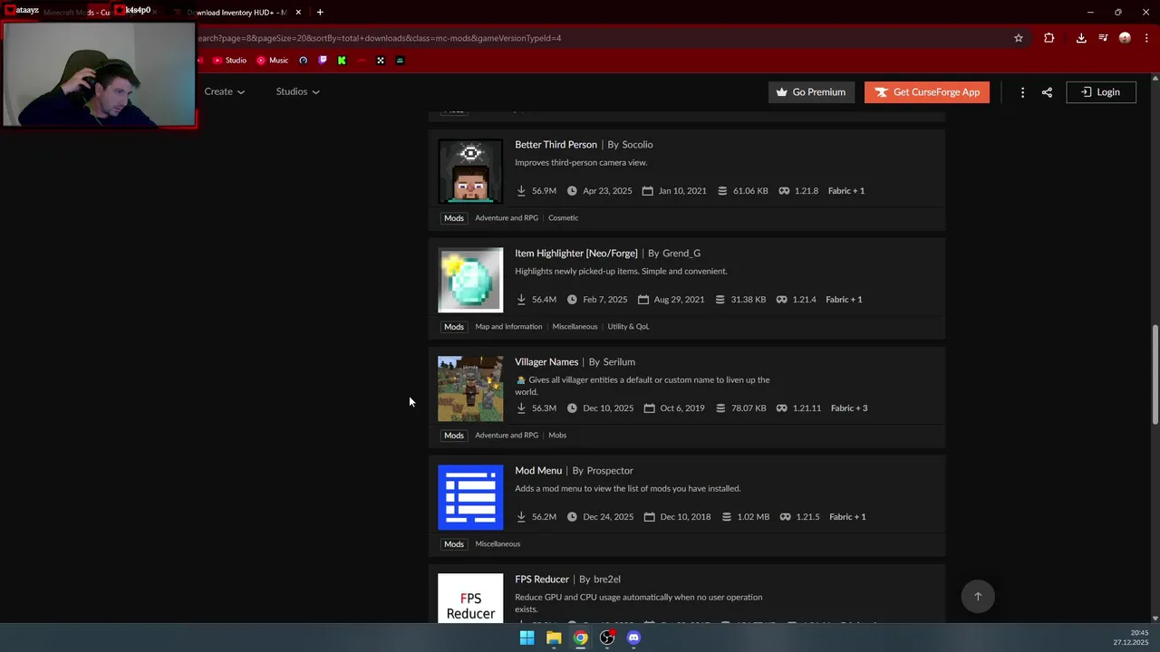The width and height of the screenshot is (1160, 652).
Task: Open the green Kick bookmark icon
Action: coord(342,61)
